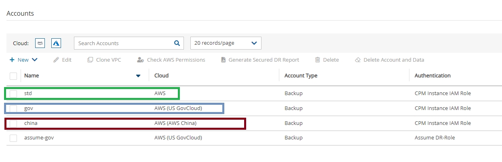Click Delete Account and Data eraser icon
The width and height of the screenshot is (502, 162).
click(x=357, y=60)
